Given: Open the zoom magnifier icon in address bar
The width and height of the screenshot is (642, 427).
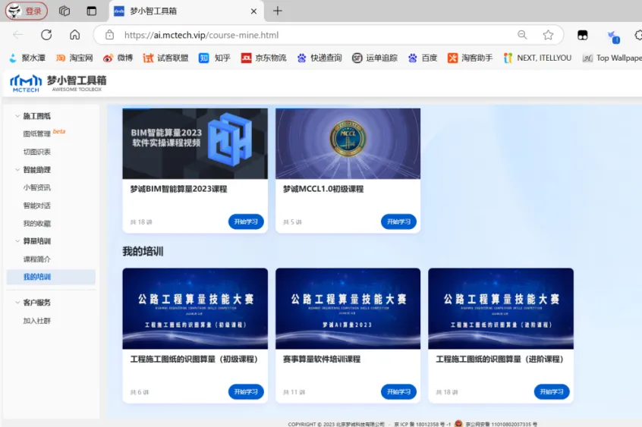Looking at the screenshot, I should [x=522, y=35].
